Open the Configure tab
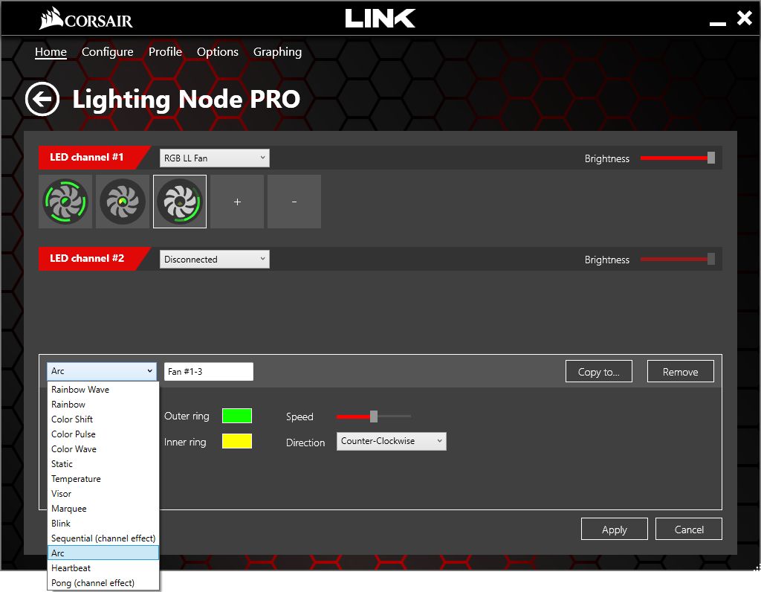 click(x=107, y=52)
